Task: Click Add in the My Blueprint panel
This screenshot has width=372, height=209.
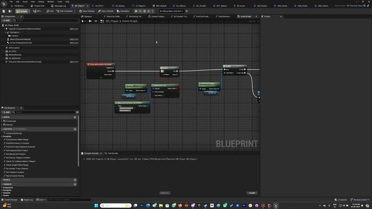Action: [x=6, y=112]
